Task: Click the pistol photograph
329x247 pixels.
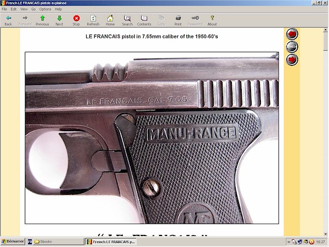Action: click(152, 138)
